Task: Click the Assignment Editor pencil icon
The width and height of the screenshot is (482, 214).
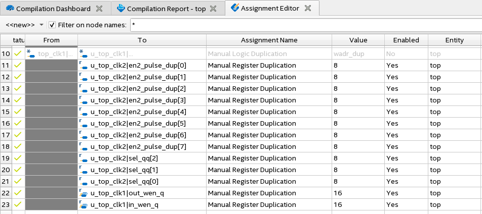Action: pos(235,8)
